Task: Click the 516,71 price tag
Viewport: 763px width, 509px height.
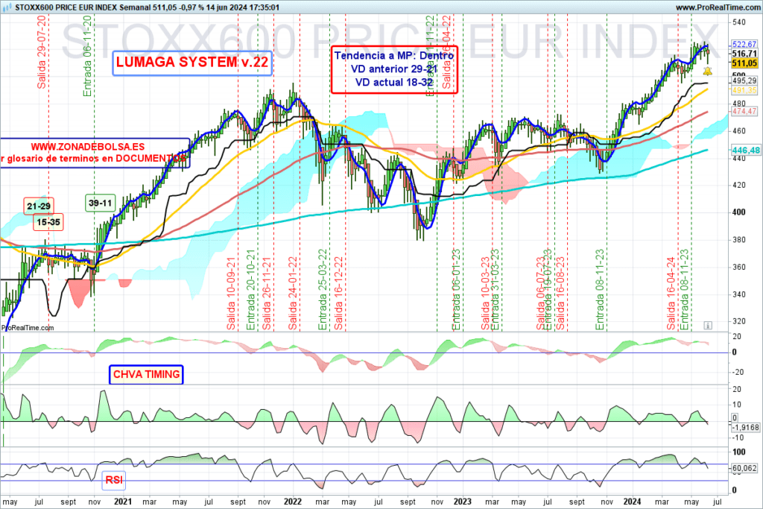Action: coord(744,54)
